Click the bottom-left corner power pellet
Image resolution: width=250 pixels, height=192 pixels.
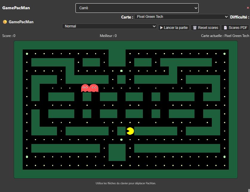(x=27, y=157)
